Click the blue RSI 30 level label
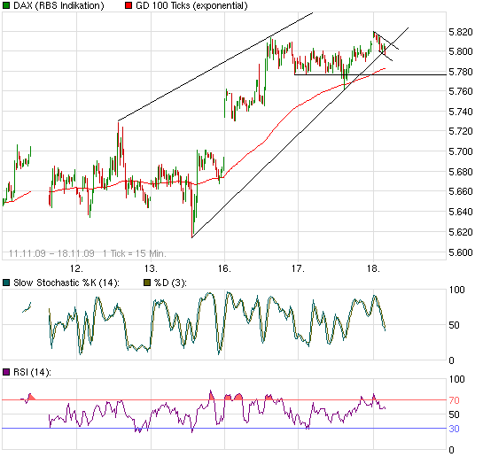 click(x=454, y=429)
